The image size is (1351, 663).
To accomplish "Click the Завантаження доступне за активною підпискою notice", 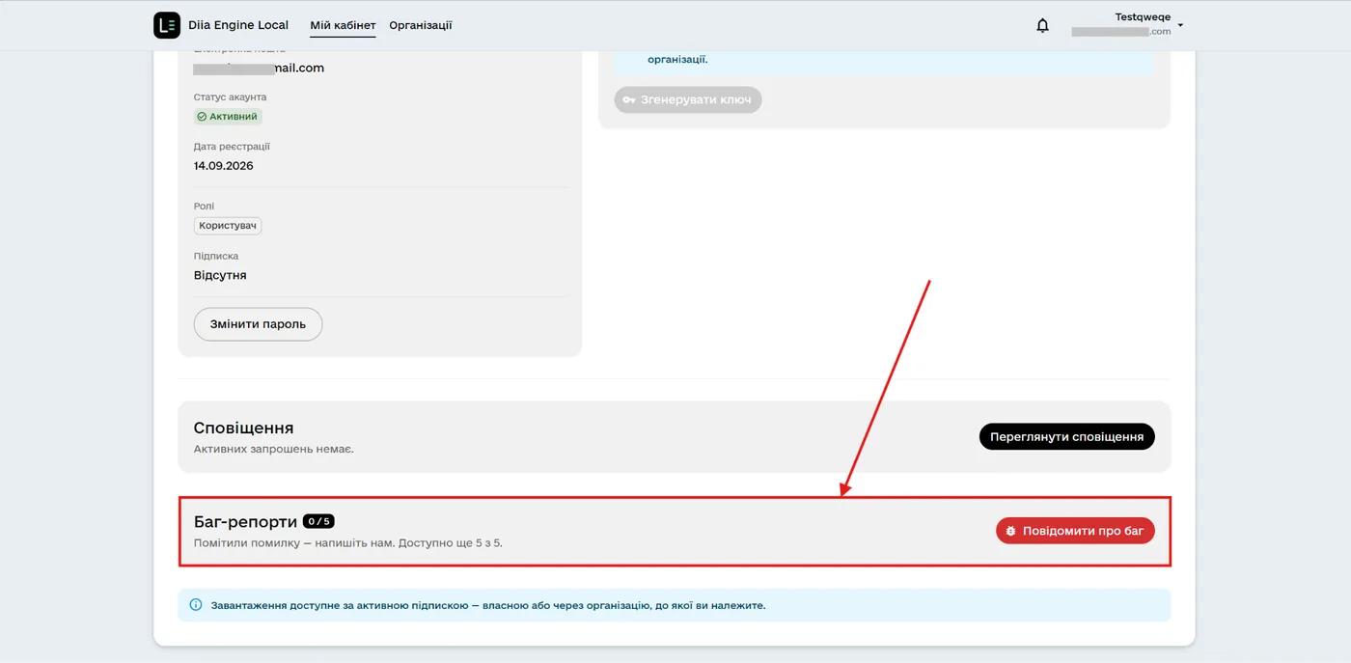I will point(675,605).
